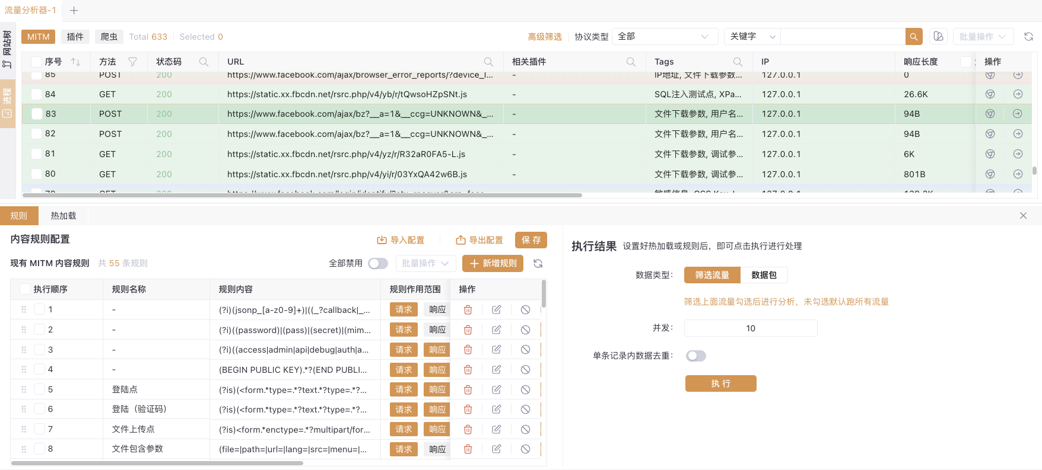Select the 规则 tab
Viewport: 1042px width, 470px height.
click(19, 216)
